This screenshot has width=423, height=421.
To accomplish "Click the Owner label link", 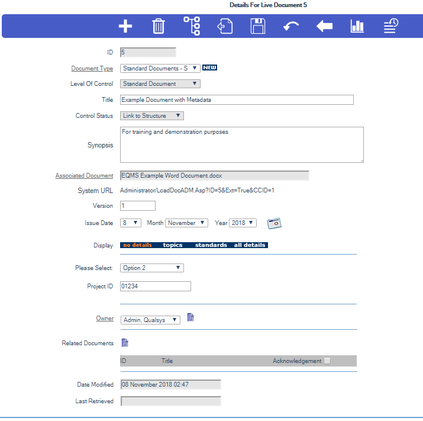I will click(x=105, y=318).
